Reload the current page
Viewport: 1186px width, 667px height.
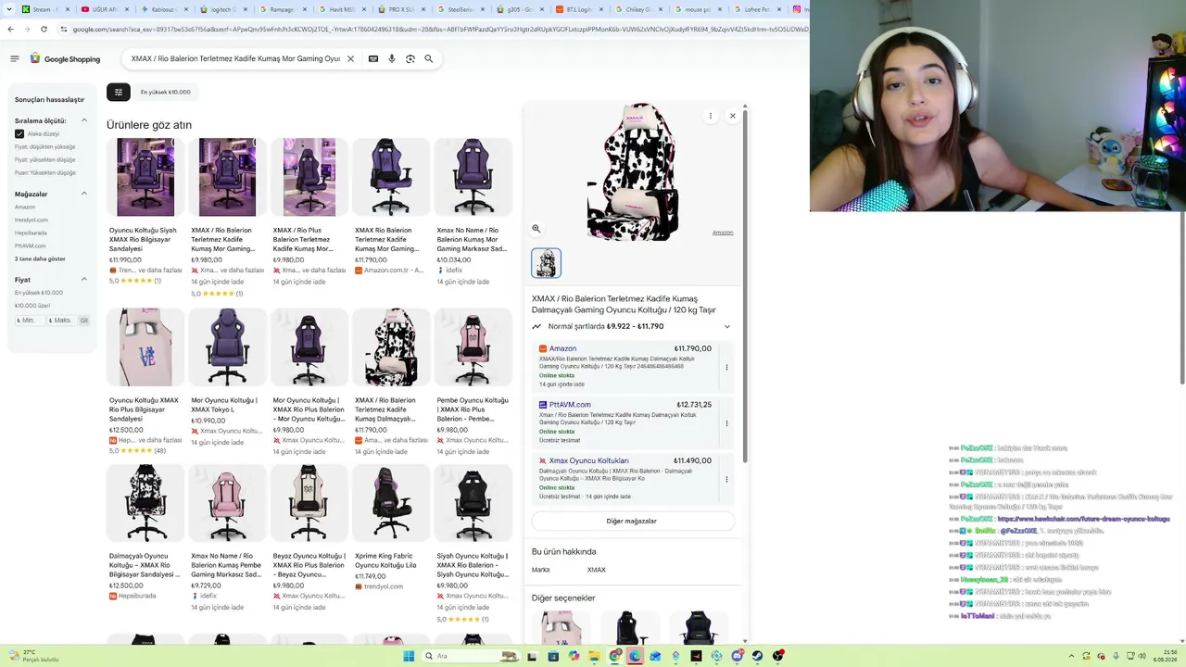click(44, 29)
